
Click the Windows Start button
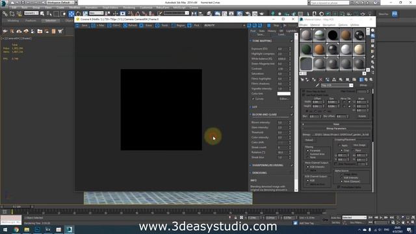pyautogui.click(x=5, y=229)
